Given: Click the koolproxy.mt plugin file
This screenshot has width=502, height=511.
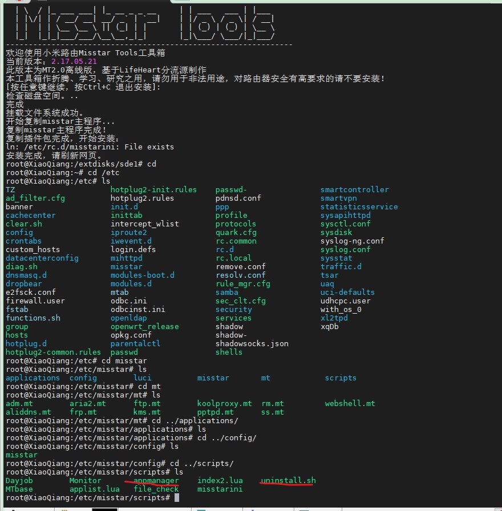Looking at the screenshot, I should [225, 403].
